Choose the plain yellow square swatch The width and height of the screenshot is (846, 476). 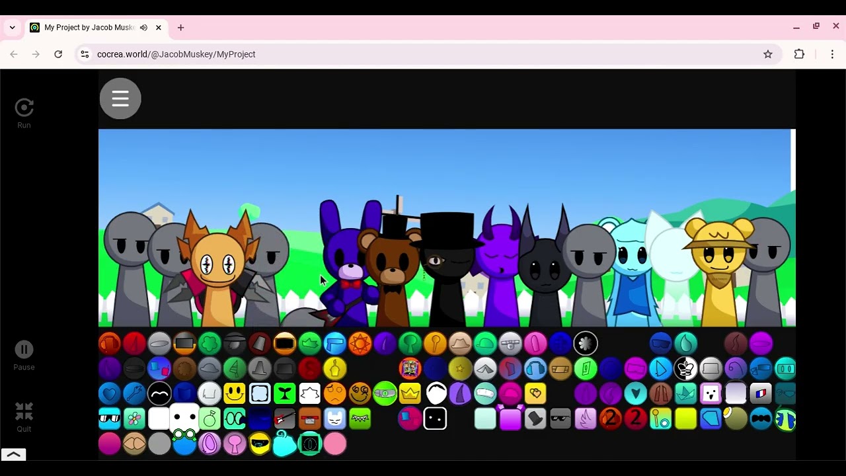(x=685, y=418)
